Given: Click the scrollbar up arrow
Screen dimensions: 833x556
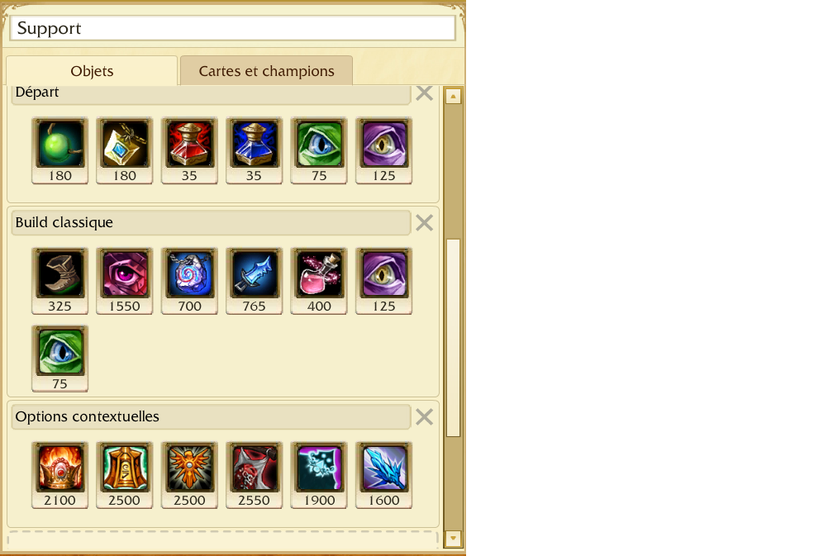Looking at the screenshot, I should point(453,96).
